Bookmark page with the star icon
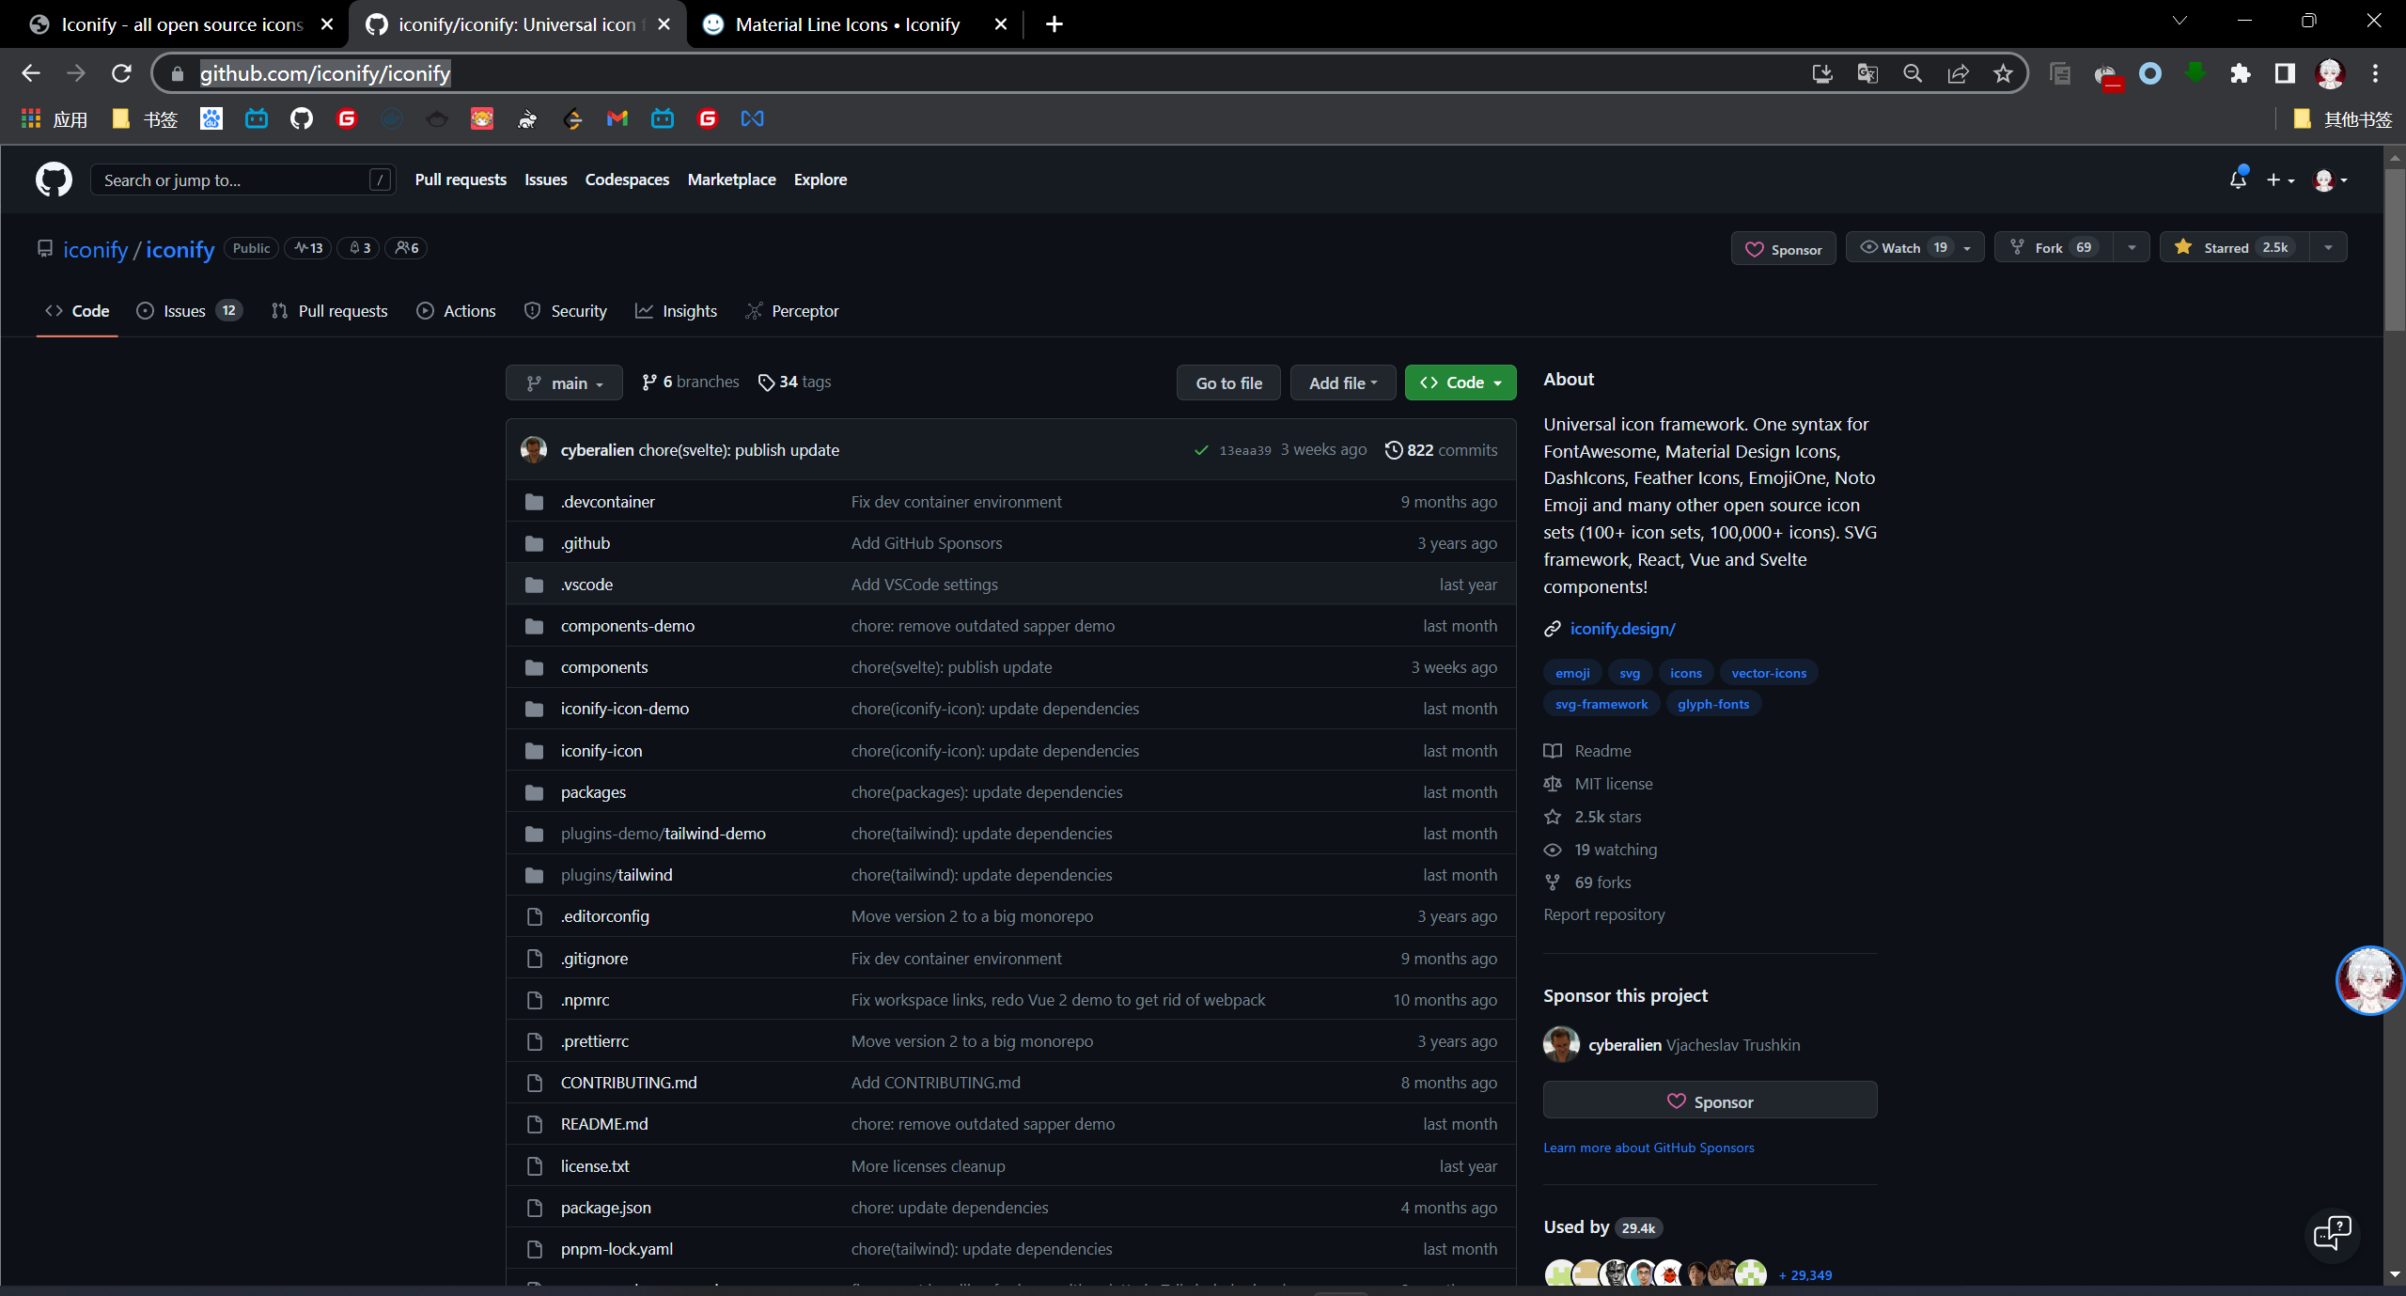The image size is (2406, 1296). pos(2003,73)
